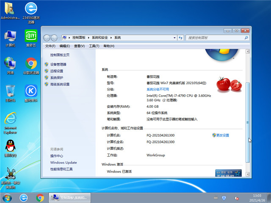Screen dimensions: 271x203
Task: Select the WorkGroup value text
Action: (x=156, y=155)
